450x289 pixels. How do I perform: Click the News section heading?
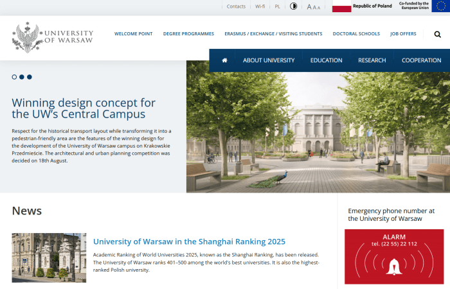click(x=27, y=211)
